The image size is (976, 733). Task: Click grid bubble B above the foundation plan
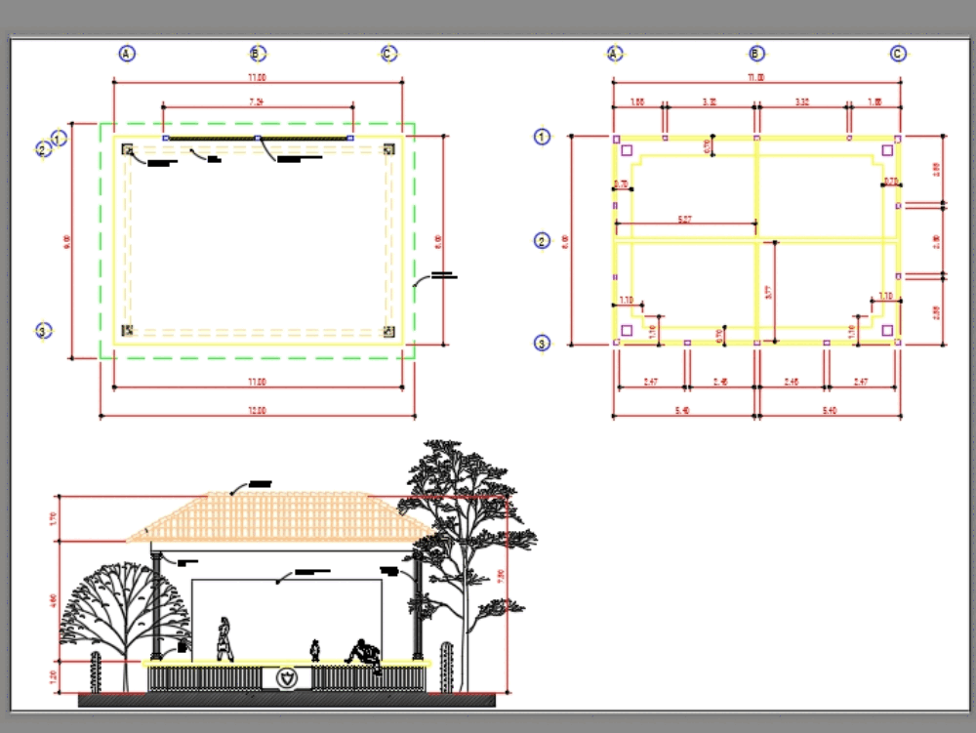tap(755, 53)
